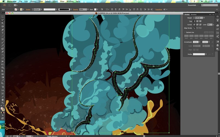Image resolution: width=220 pixels, height=137 pixels.
Task: Open Weight dropdown in Stroke panel
Action: pos(204,18)
